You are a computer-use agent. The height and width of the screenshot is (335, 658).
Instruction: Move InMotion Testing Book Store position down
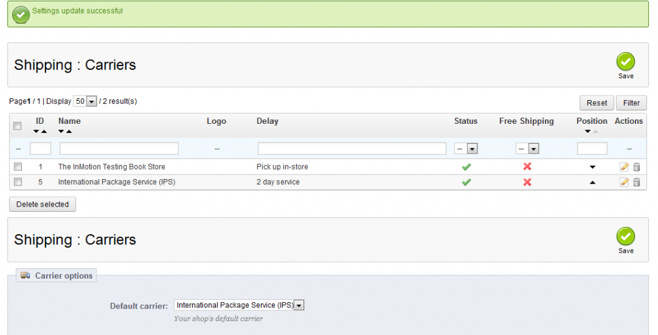click(x=592, y=167)
